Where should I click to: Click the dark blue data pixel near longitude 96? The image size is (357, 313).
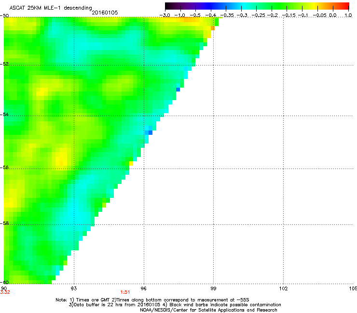pyautogui.click(x=151, y=132)
